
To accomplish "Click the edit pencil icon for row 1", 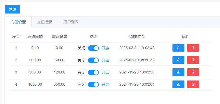I will [x=178, y=48].
